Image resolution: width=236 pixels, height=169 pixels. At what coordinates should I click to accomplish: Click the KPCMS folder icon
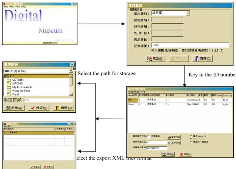pos(9,84)
